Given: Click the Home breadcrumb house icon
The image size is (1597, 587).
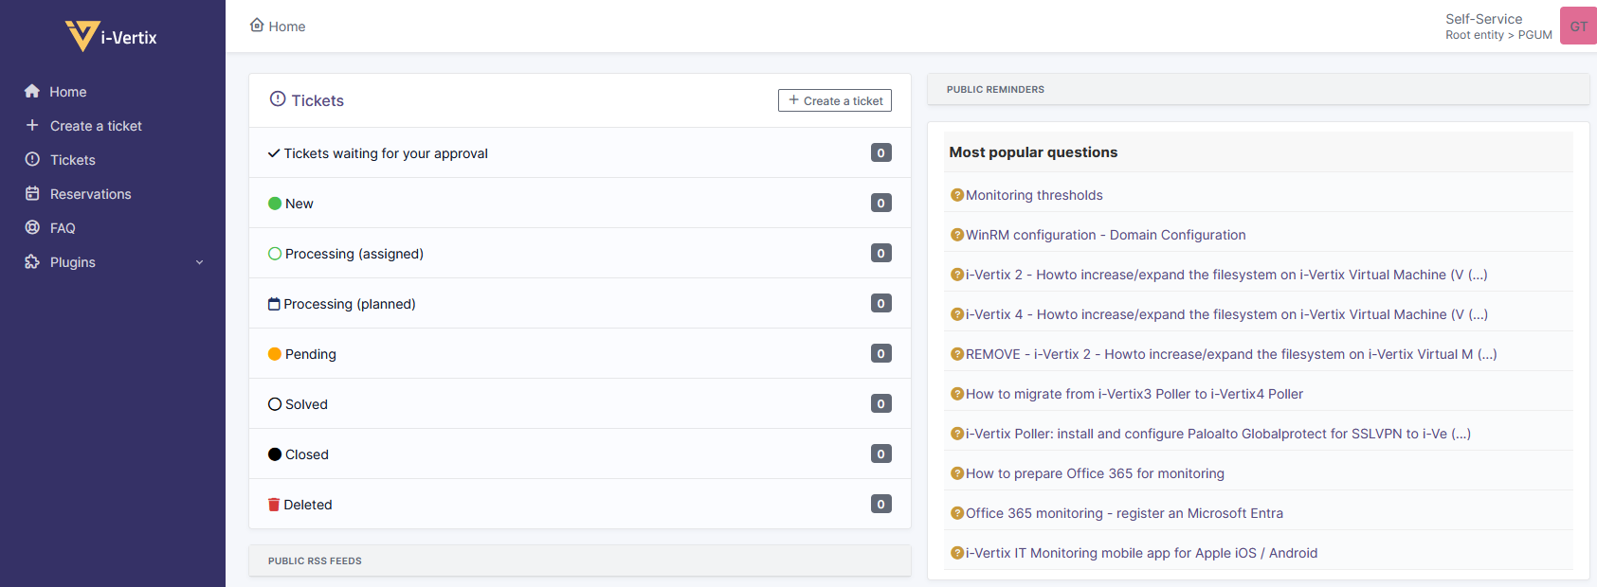Looking at the screenshot, I should point(257,26).
